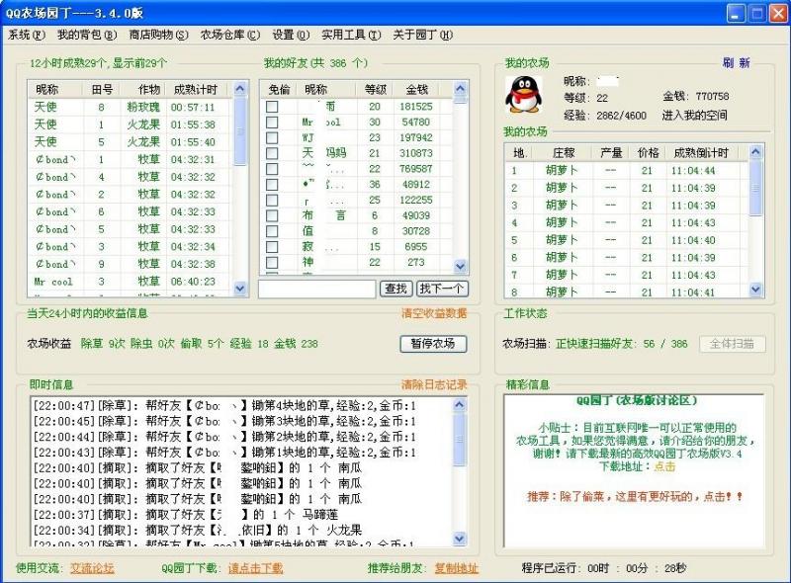Click the 成熟倒计时 column header in my farm
This screenshot has height=583, width=791.
701,153
